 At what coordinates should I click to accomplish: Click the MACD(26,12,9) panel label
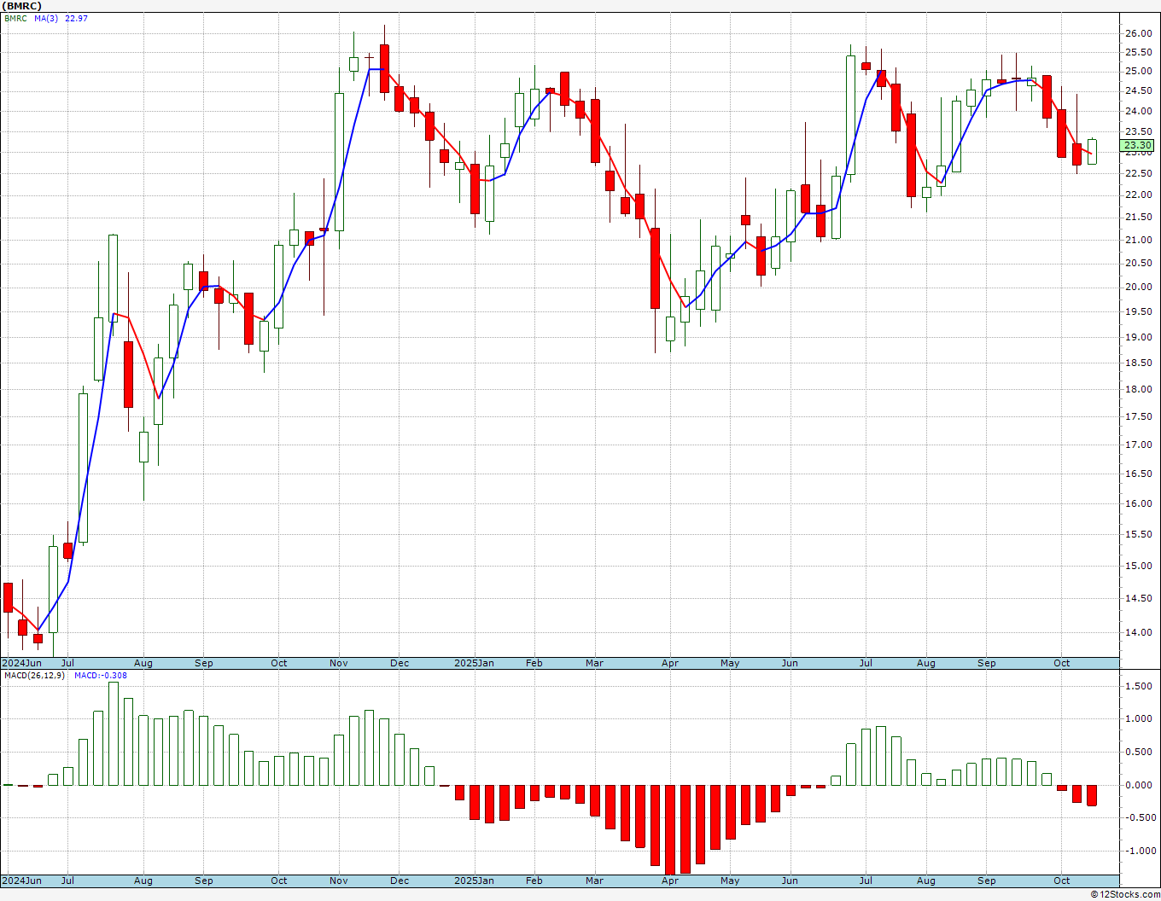point(34,675)
